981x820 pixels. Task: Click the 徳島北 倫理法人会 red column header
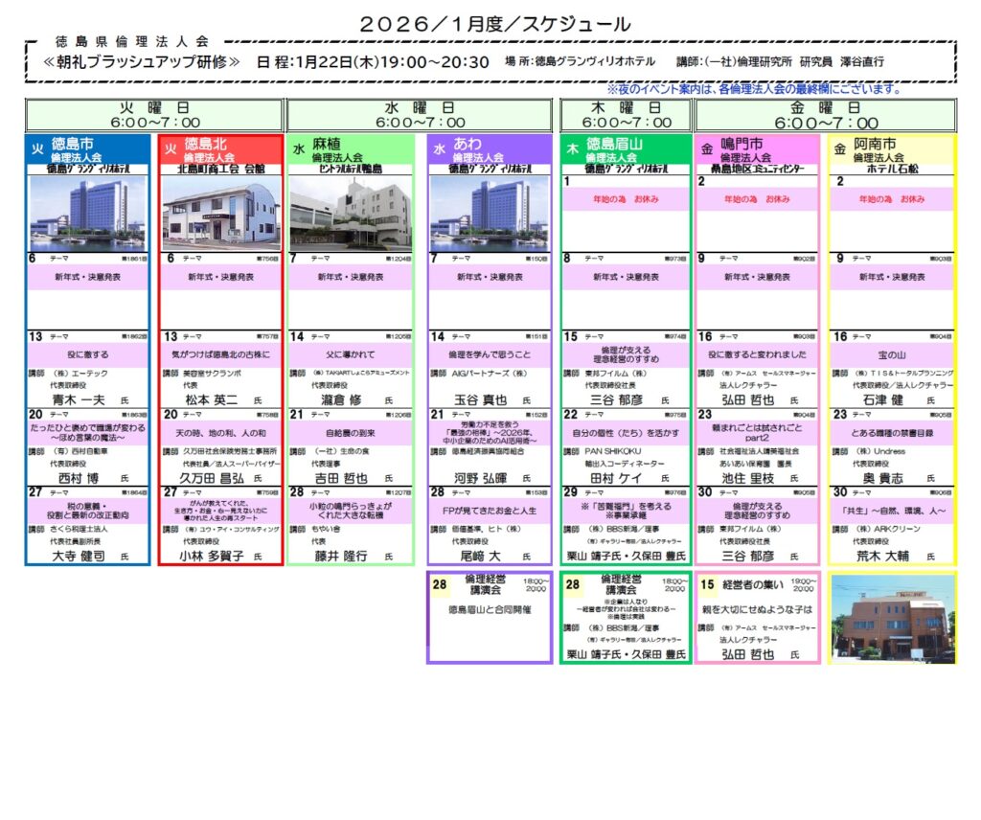click(x=220, y=150)
